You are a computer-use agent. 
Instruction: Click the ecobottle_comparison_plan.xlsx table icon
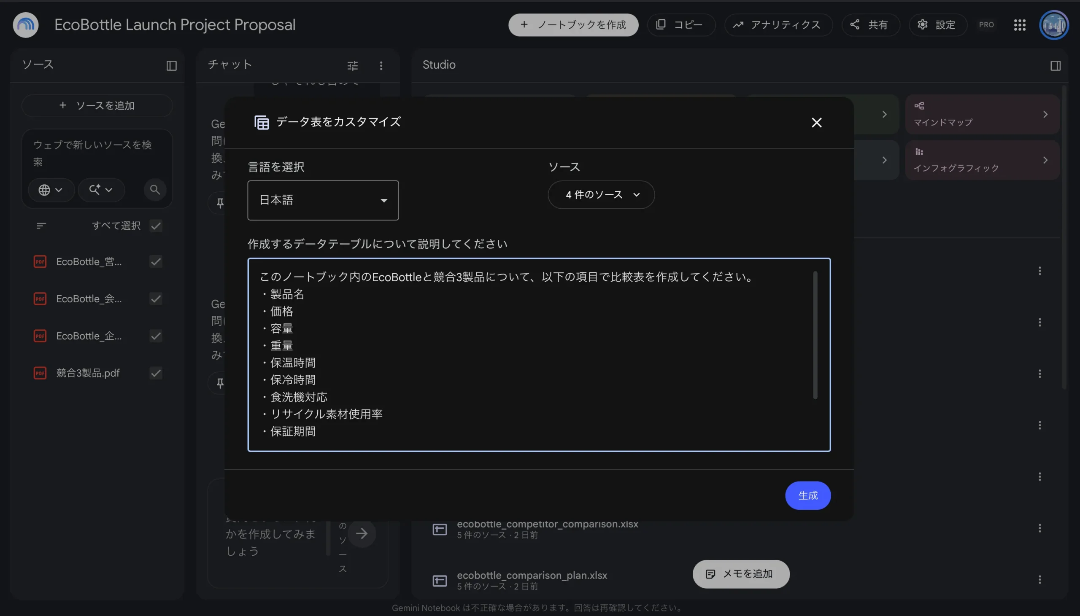[x=439, y=581]
